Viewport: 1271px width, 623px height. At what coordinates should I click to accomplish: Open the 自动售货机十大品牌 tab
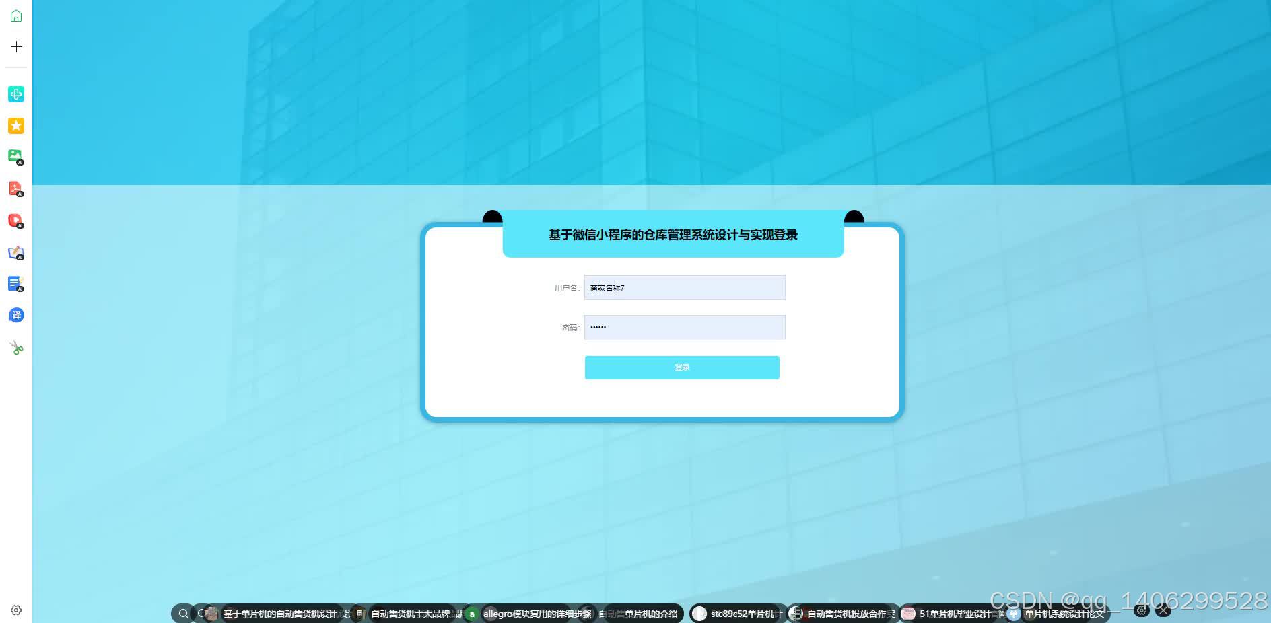(x=409, y=614)
